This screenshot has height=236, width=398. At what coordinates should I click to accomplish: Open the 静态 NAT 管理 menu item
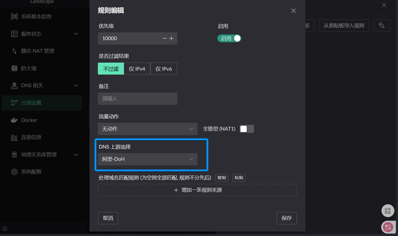[38, 51]
